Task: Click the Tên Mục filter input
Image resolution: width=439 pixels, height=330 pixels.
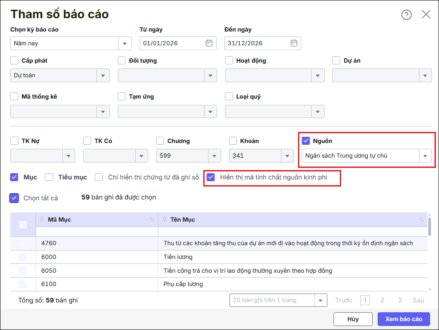Action: coord(293,231)
